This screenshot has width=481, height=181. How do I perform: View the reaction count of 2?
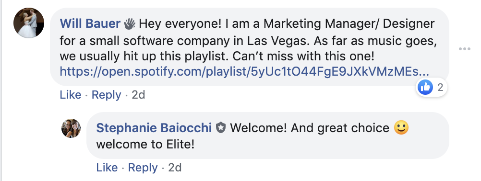click(x=440, y=88)
